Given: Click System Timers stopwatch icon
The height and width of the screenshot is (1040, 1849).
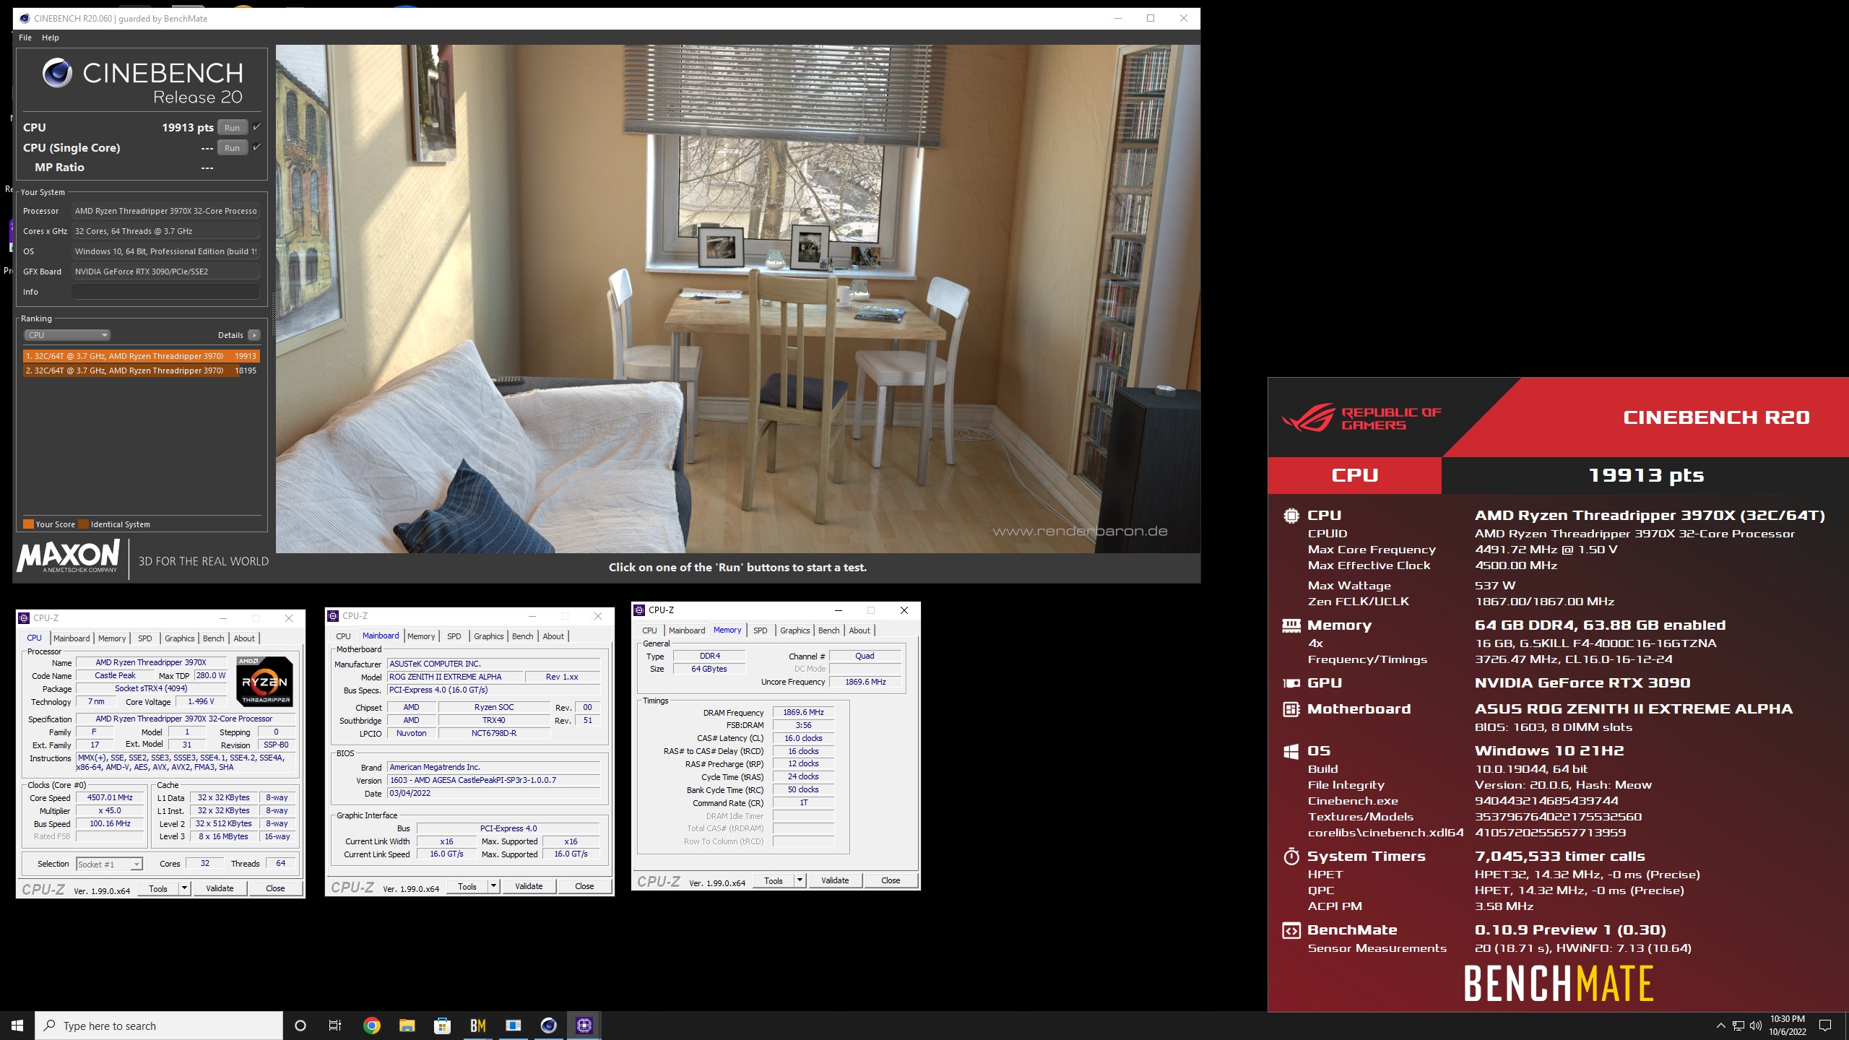Looking at the screenshot, I should tap(1291, 857).
